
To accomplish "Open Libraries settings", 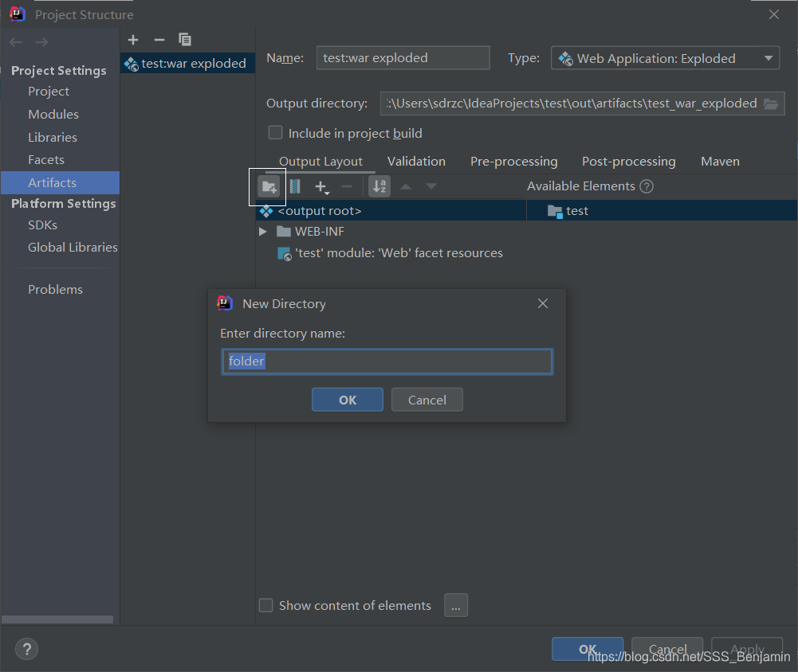I will coord(53,137).
